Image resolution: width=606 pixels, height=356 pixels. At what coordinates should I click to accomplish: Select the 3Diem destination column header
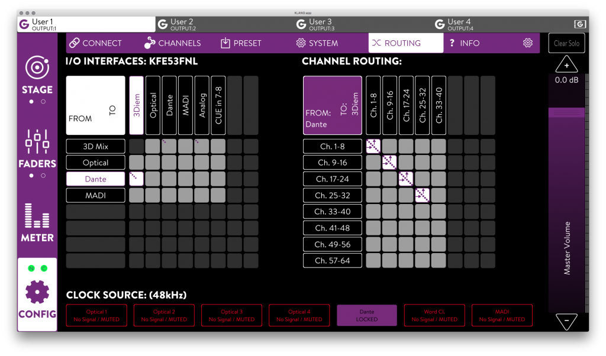tap(137, 105)
